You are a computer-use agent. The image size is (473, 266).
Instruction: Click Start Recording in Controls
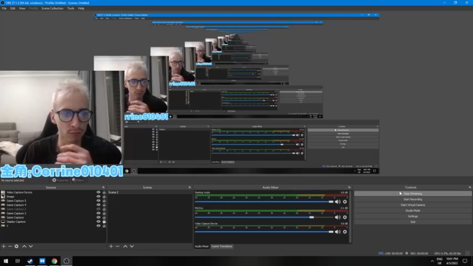pos(413,199)
